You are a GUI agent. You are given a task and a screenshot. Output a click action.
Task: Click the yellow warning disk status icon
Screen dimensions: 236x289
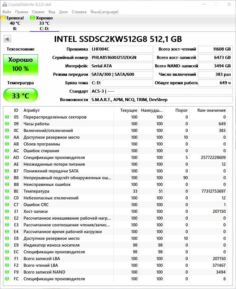click(x=3, y=18)
